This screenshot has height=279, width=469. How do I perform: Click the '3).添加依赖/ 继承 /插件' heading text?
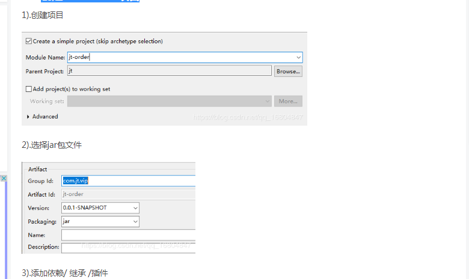[x=65, y=273]
